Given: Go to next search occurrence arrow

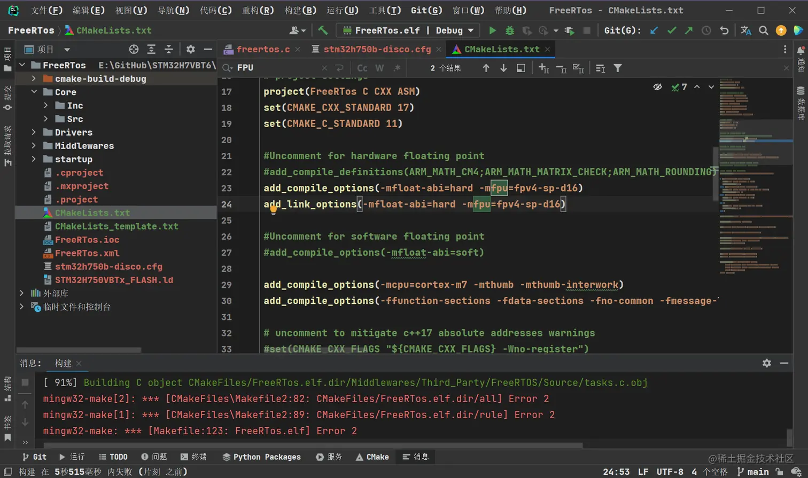Looking at the screenshot, I should click(x=503, y=68).
